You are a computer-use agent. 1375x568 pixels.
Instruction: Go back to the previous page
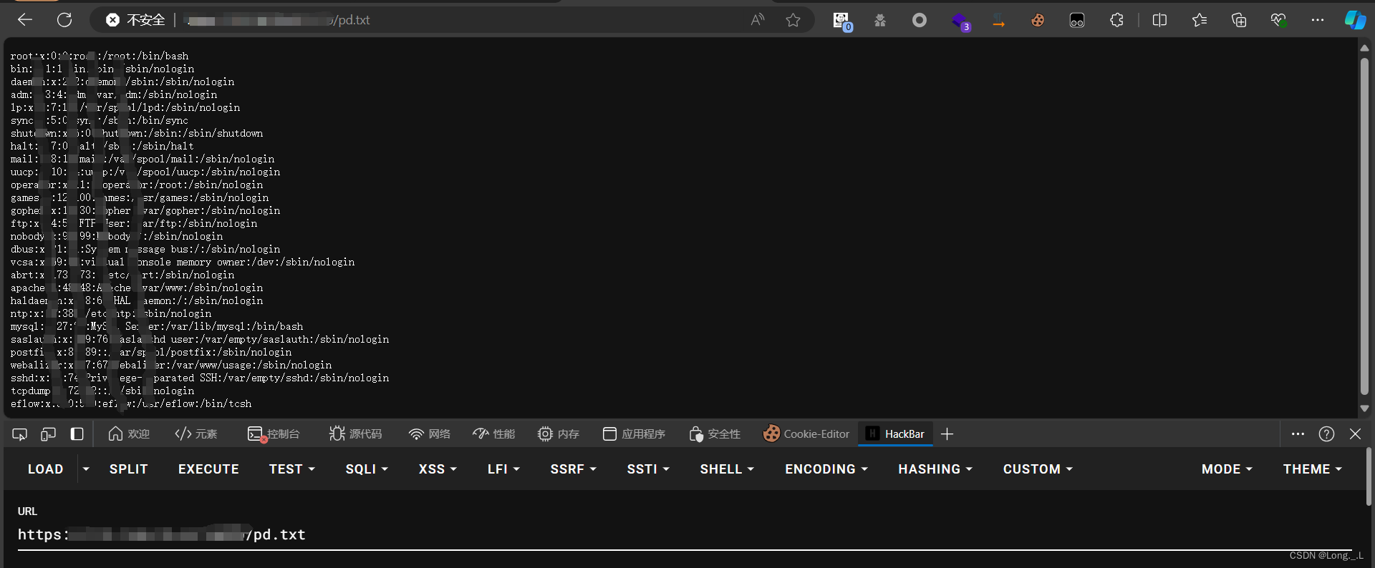tap(25, 20)
